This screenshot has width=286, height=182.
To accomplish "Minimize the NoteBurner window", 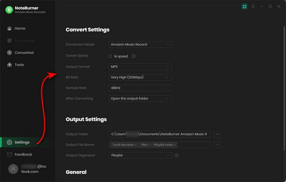I will tap(261, 7).
